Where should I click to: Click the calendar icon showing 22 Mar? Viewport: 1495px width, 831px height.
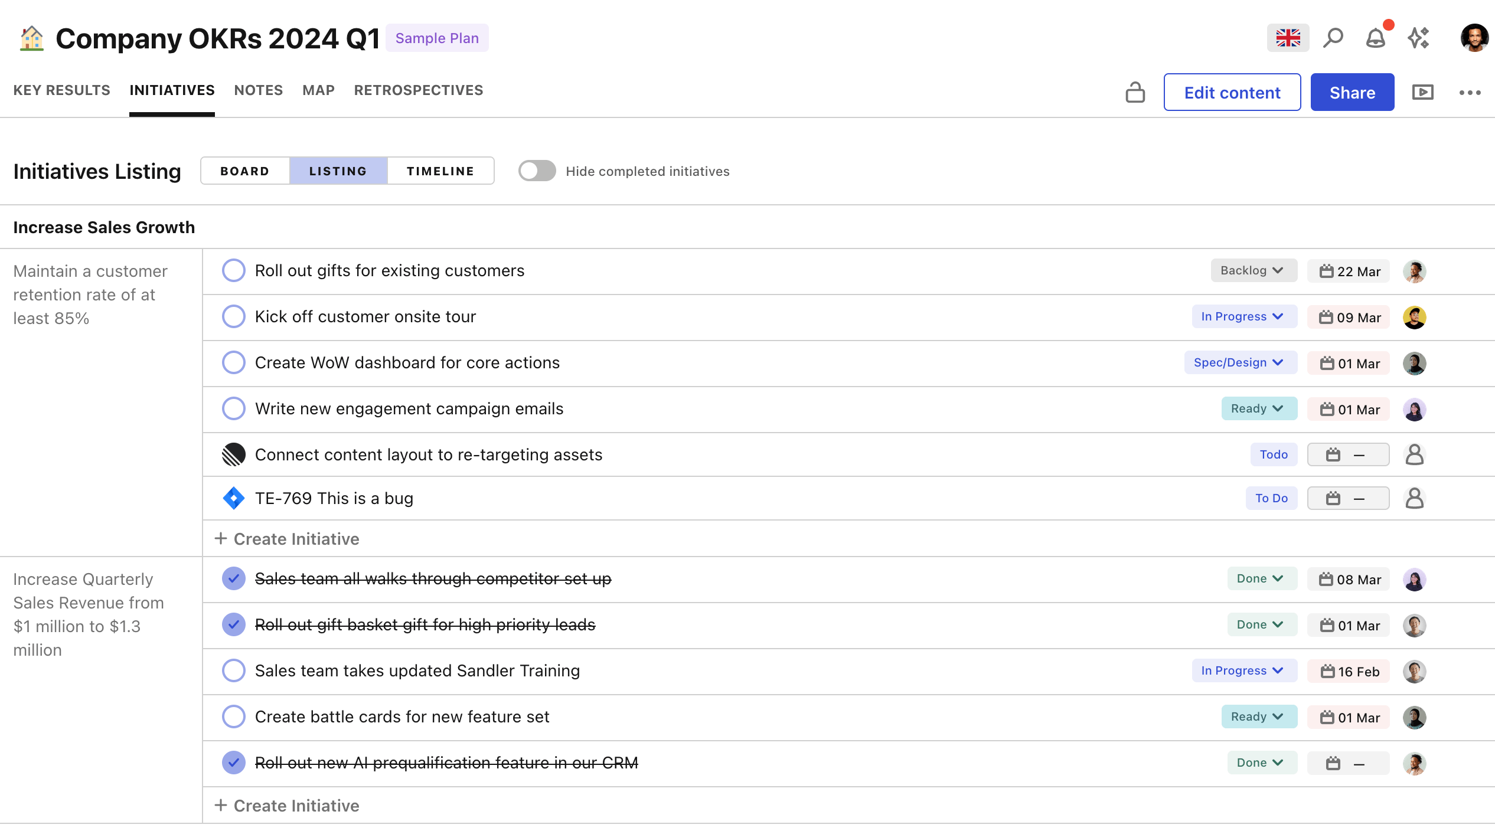[x=1326, y=271]
